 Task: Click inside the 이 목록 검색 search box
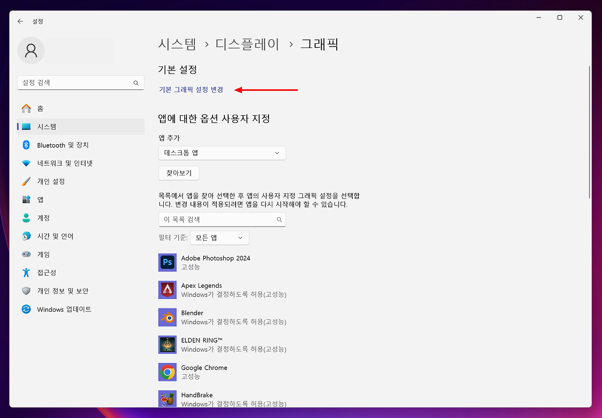pos(222,219)
